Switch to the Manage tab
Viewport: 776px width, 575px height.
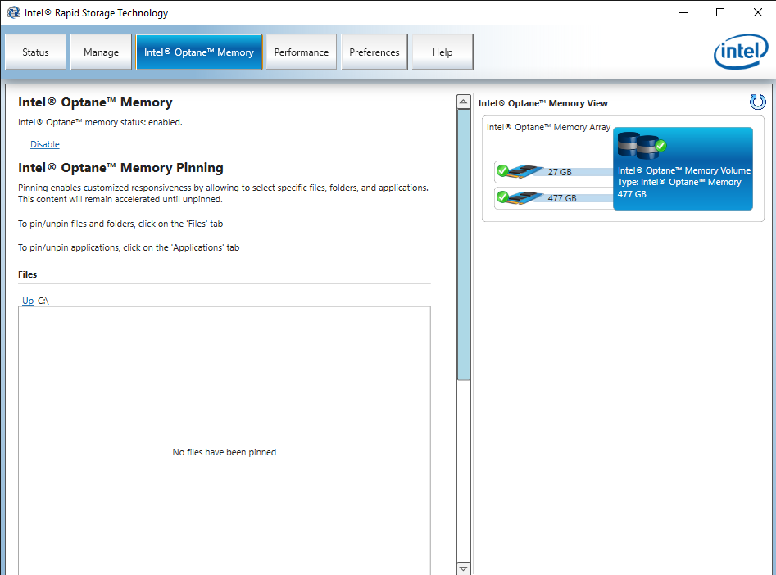click(101, 52)
